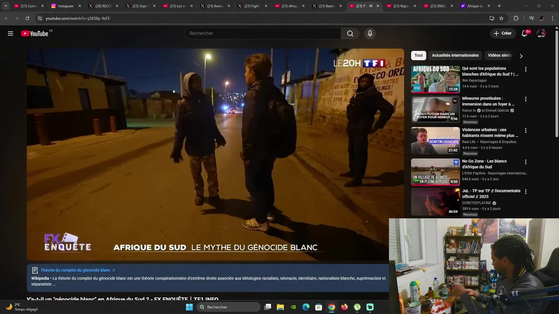Open Task View on the taskbar

(x=268, y=307)
